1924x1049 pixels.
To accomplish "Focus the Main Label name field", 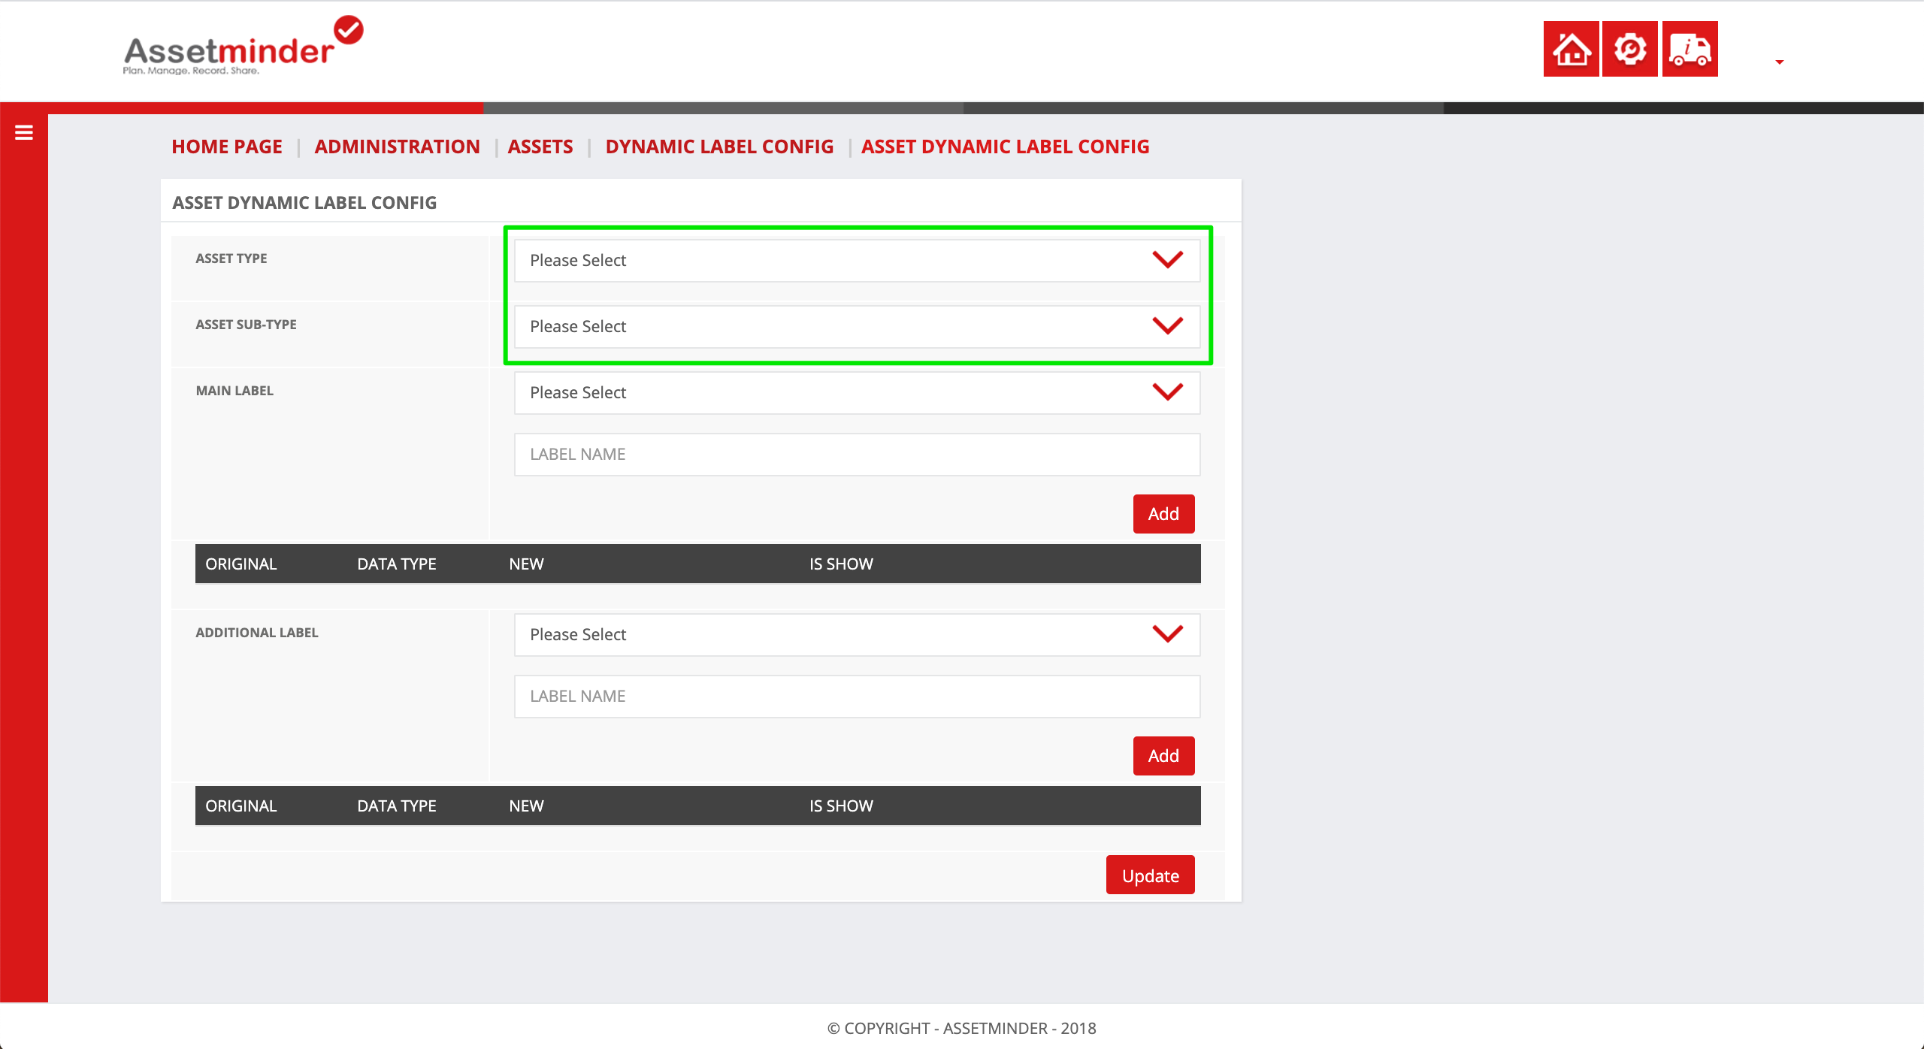I will click(x=857, y=455).
